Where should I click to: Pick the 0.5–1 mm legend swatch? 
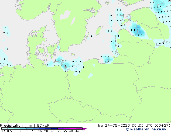(x=11, y=128)
